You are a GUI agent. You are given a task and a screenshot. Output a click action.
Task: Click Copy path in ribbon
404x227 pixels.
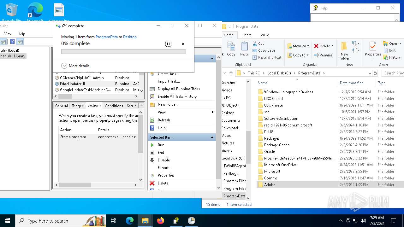pyautogui.click(x=264, y=50)
